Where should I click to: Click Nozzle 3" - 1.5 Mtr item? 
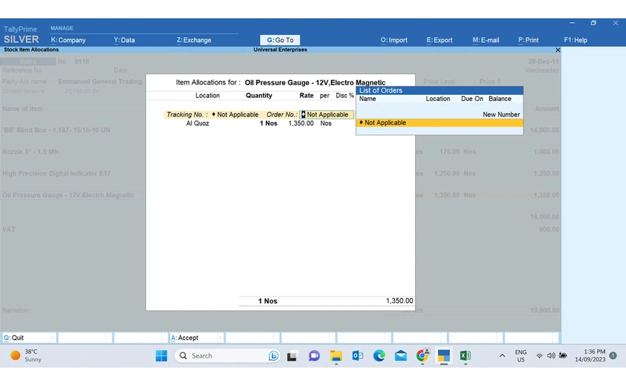(31, 152)
